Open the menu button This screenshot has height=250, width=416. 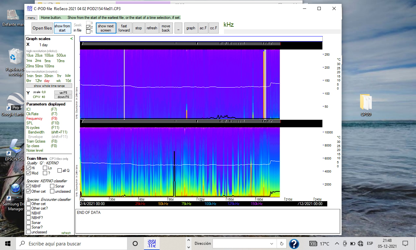click(32, 18)
